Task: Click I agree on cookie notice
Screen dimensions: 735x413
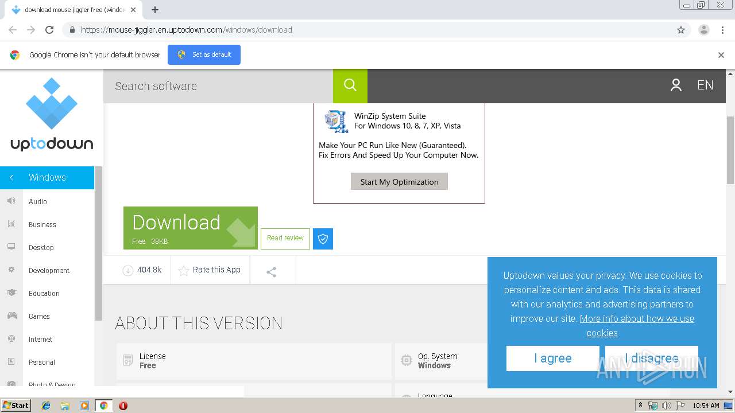Action: [x=553, y=359]
